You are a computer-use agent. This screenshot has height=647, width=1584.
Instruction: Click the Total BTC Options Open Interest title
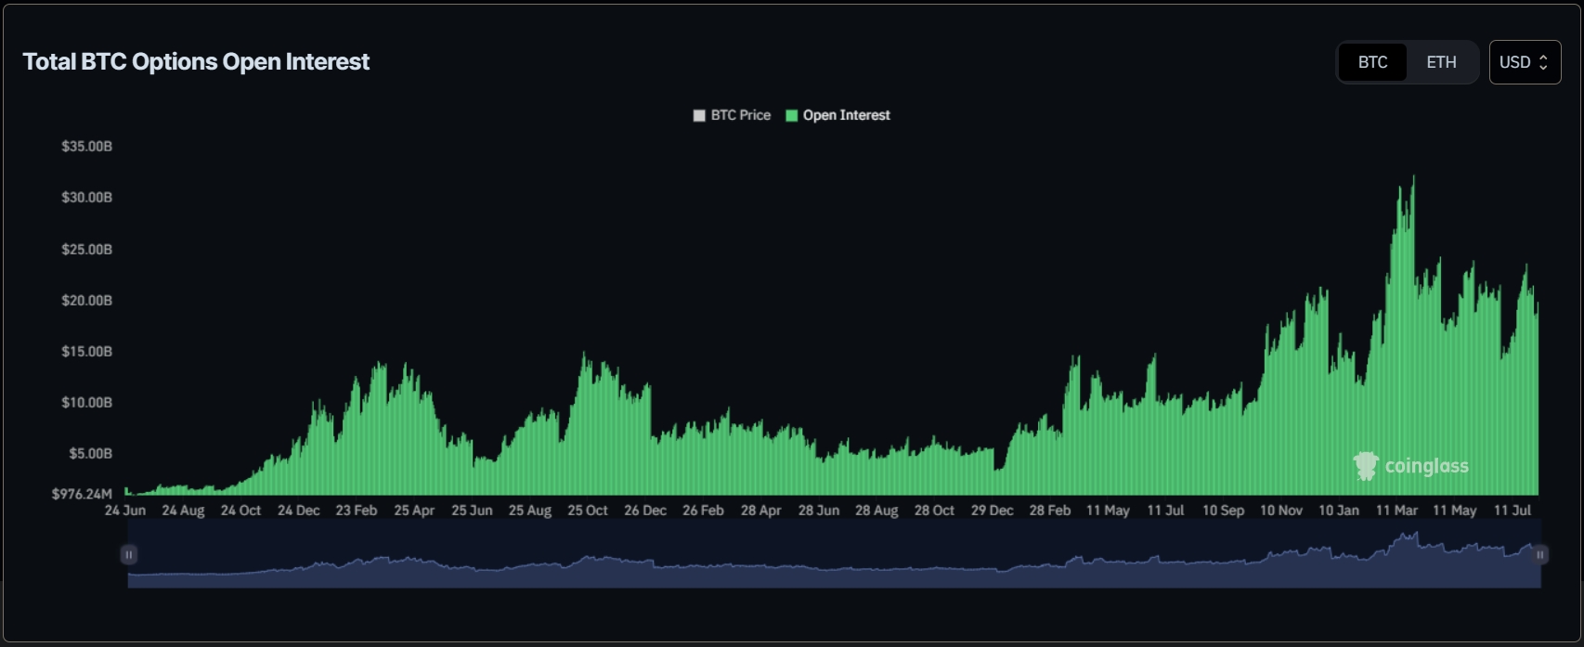pyautogui.click(x=196, y=62)
